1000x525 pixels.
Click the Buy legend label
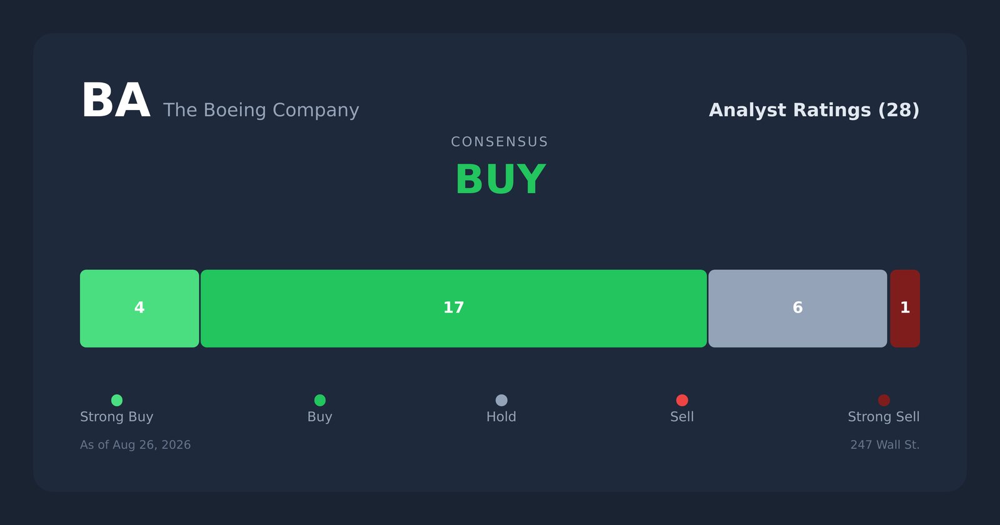coord(320,417)
